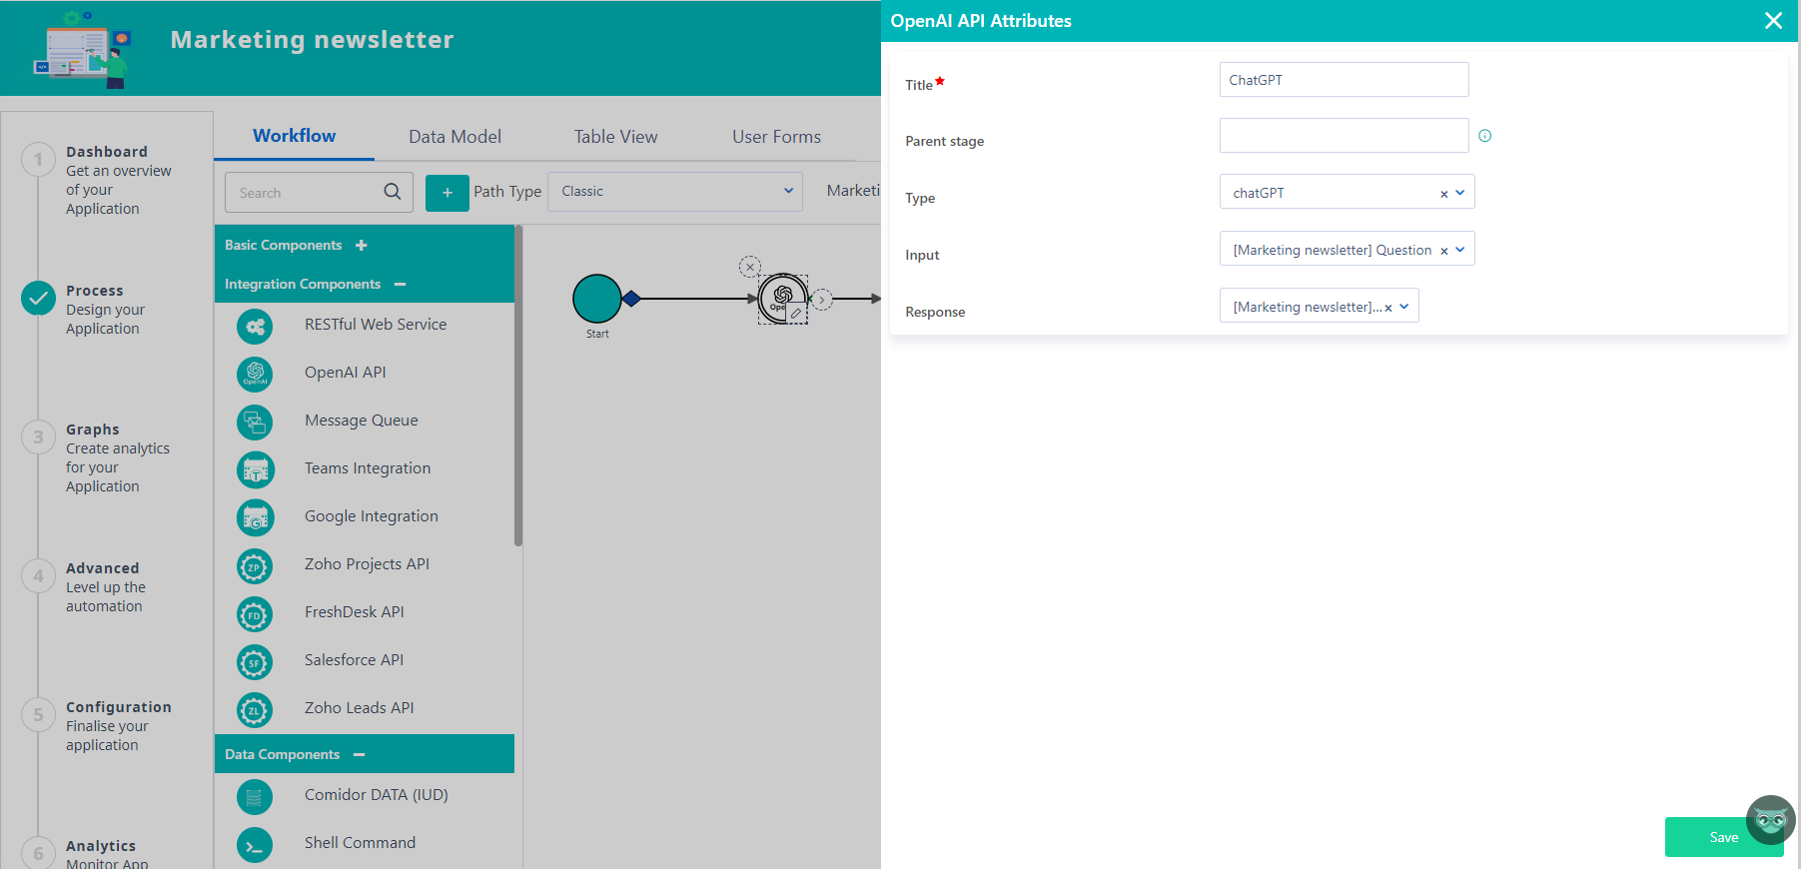Click the Google Integration icon
1801x869 pixels.
pyautogui.click(x=255, y=517)
